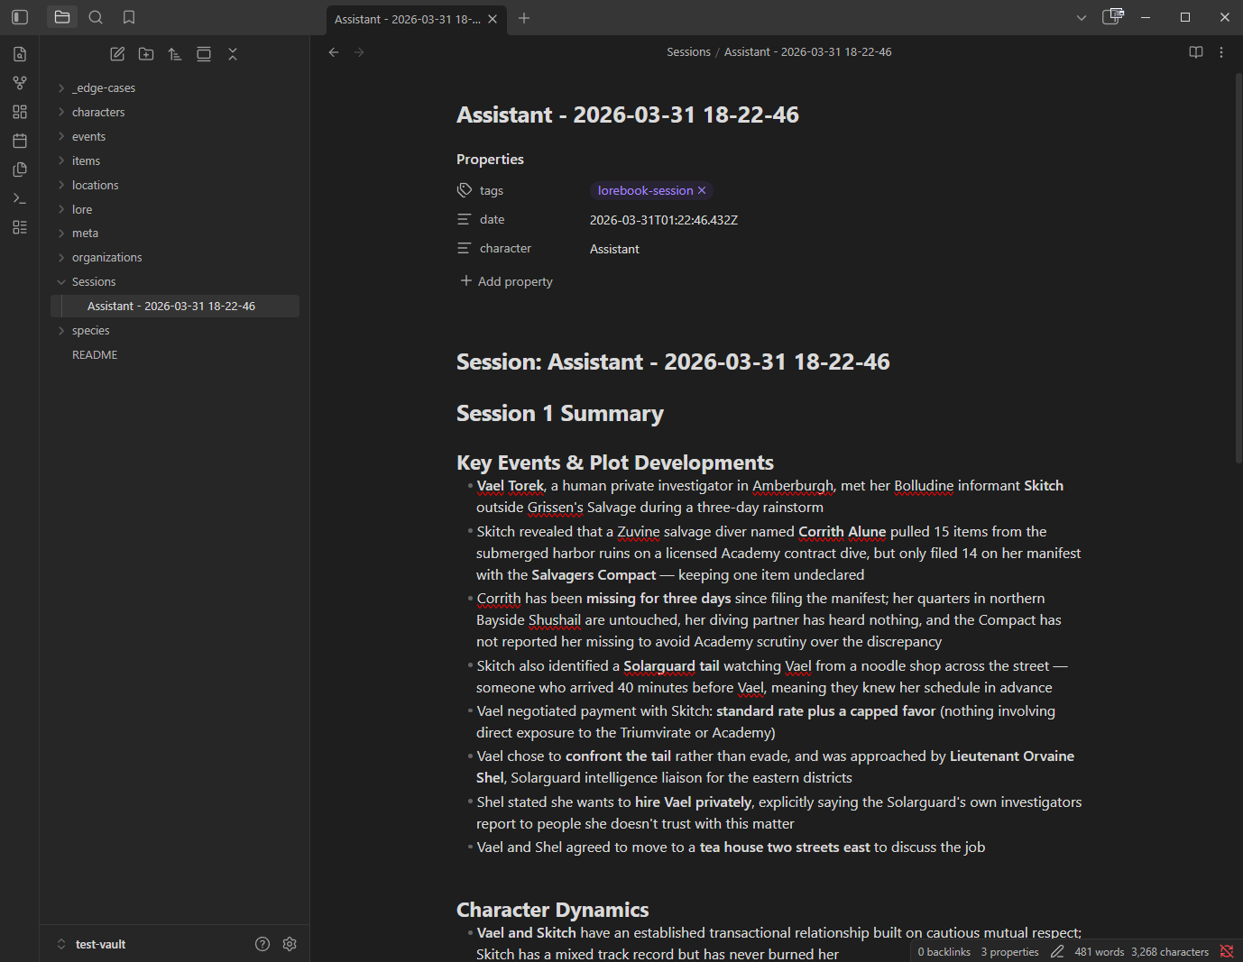The height and width of the screenshot is (962, 1243).
Task: Change file sort order
Action: (x=175, y=54)
